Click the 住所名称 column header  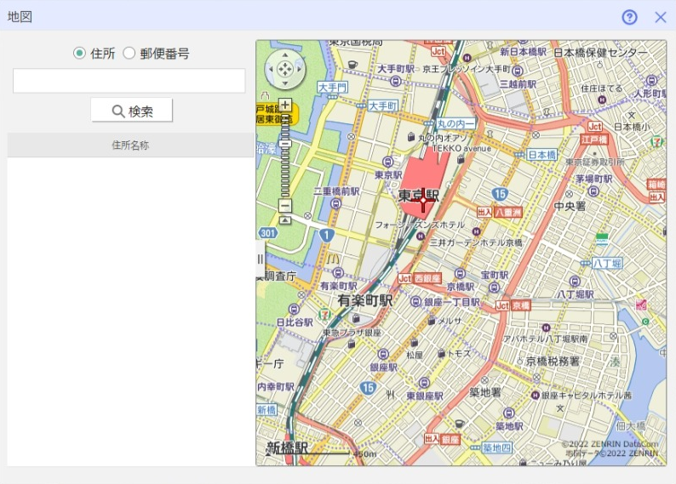pyautogui.click(x=130, y=145)
